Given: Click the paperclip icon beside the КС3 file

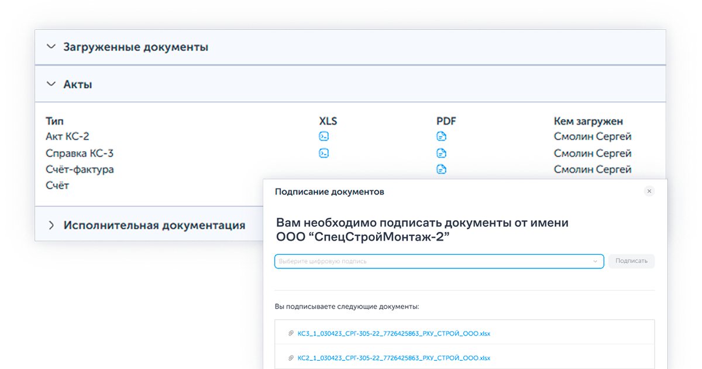Looking at the screenshot, I should (x=291, y=333).
